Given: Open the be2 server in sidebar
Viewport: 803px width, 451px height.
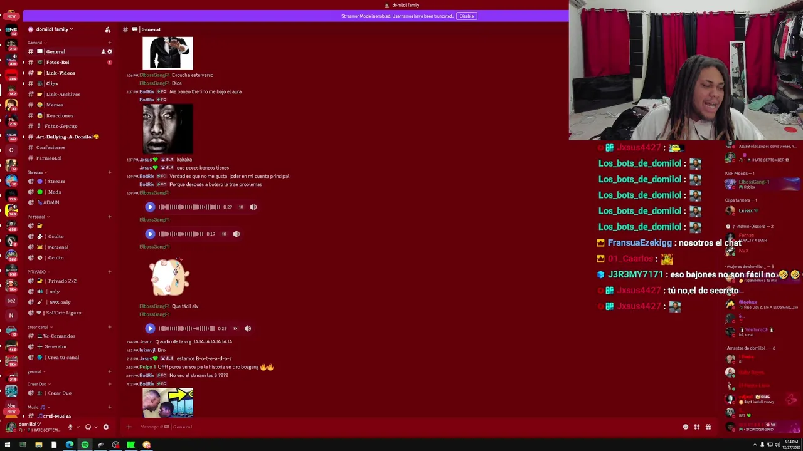Looking at the screenshot, I should (11, 301).
